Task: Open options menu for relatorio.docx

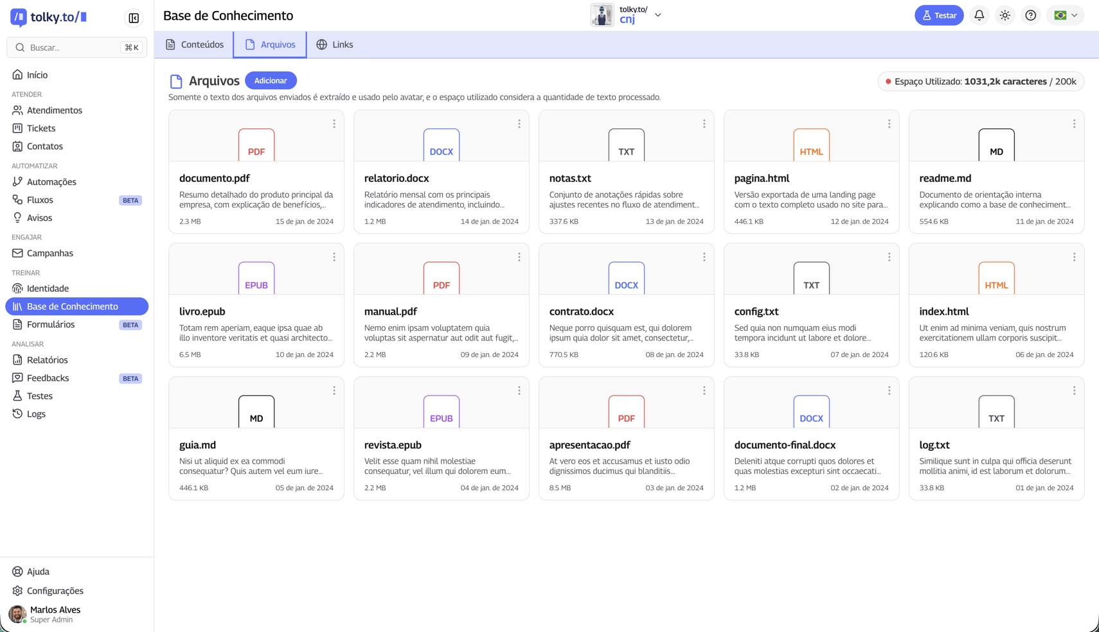Action: [x=519, y=124]
